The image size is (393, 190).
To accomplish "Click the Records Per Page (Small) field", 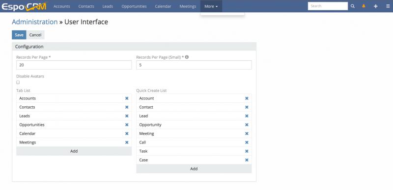I will click(x=194, y=65).
